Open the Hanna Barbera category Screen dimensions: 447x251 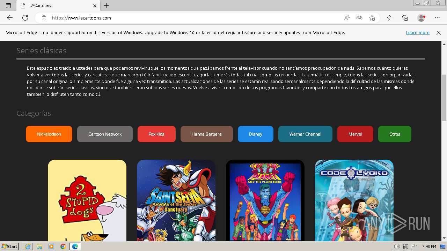coord(207,134)
